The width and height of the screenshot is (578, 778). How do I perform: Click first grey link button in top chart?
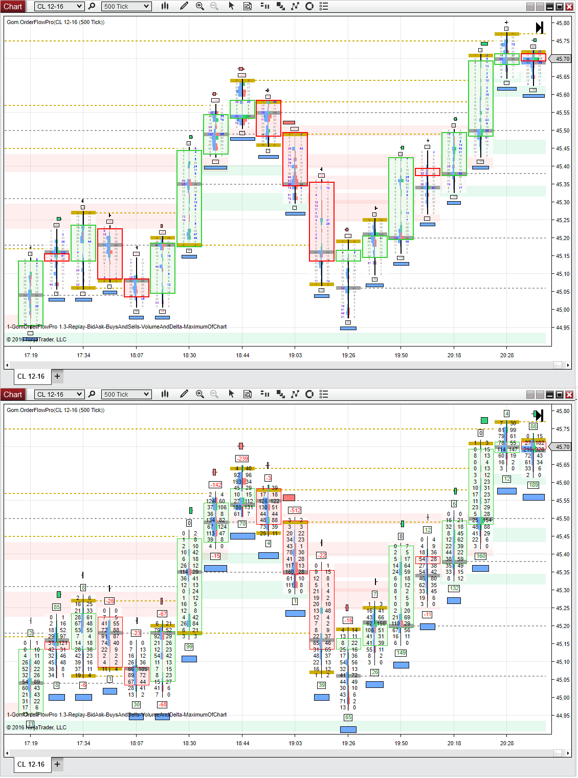[530, 7]
